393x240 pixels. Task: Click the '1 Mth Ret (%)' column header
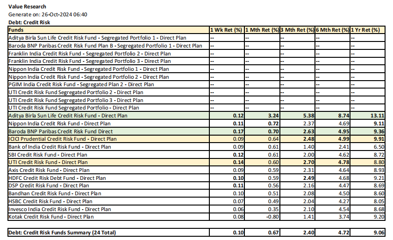[262, 30]
